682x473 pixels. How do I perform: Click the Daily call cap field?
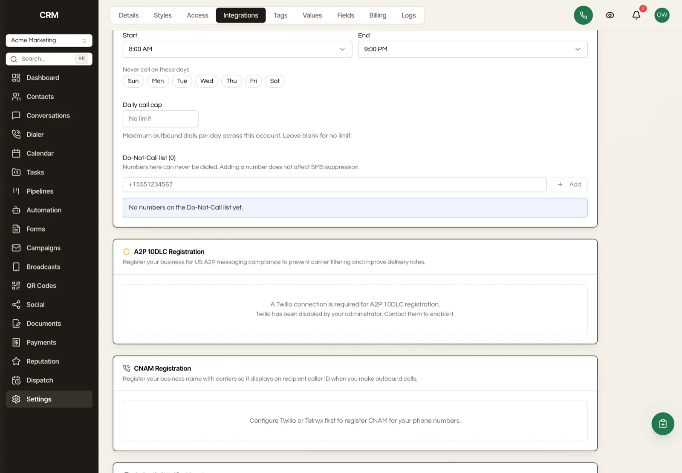click(x=161, y=119)
